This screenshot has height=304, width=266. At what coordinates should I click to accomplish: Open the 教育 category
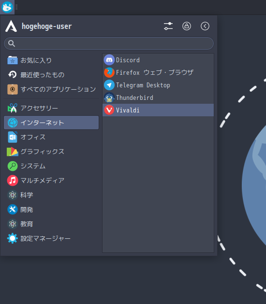(51, 224)
